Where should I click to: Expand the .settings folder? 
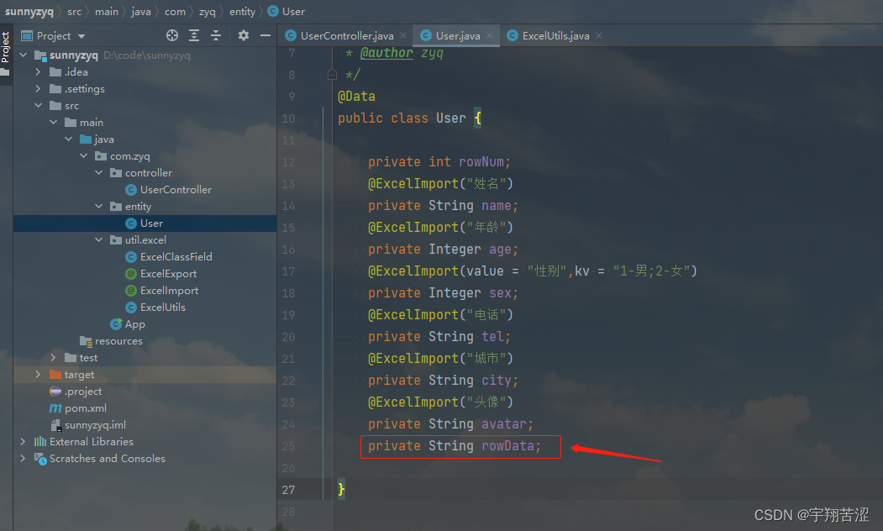(x=39, y=89)
